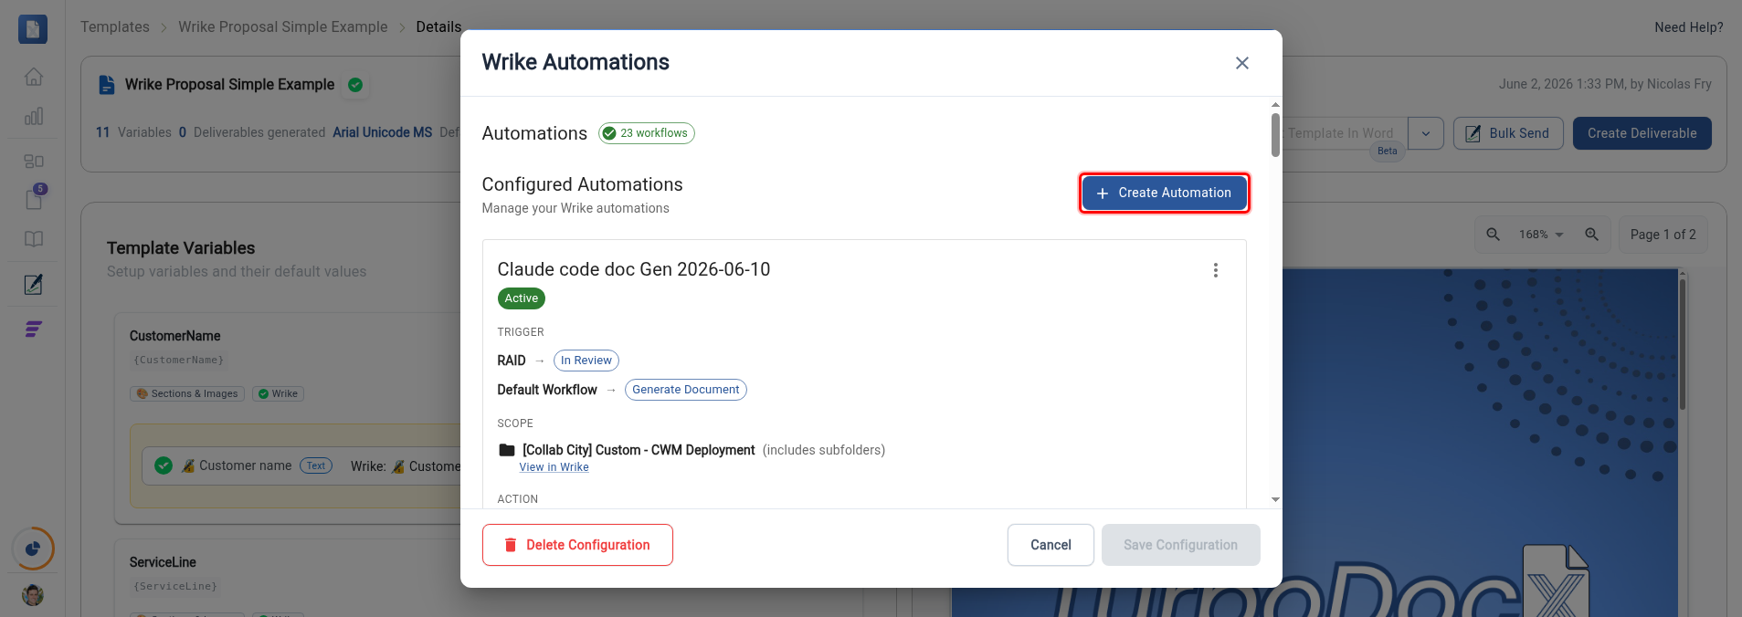Image resolution: width=1742 pixels, height=617 pixels.
Task: Click the green check next to Customer name
Action: pos(164,465)
